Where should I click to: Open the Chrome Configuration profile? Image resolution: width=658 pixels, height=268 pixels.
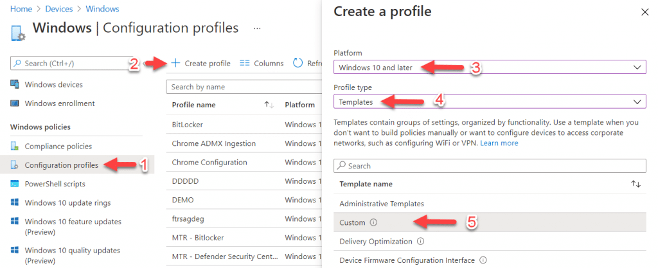(x=209, y=163)
